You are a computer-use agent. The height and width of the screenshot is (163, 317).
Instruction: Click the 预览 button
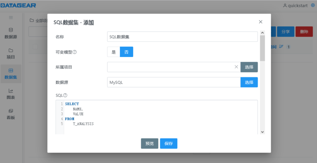149,143
